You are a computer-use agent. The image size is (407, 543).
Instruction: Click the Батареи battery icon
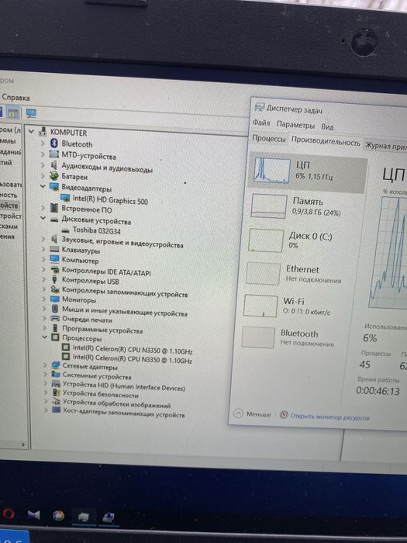point(54,176)
